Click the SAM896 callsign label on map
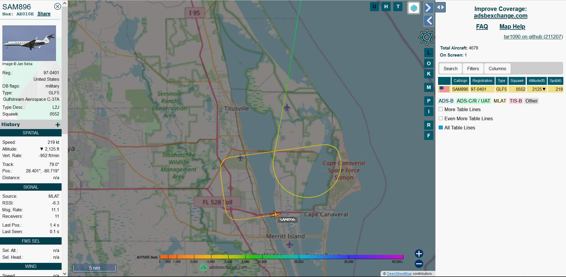Screen dimensions: 566x277 pyautogui.click(x=287, y=220)
